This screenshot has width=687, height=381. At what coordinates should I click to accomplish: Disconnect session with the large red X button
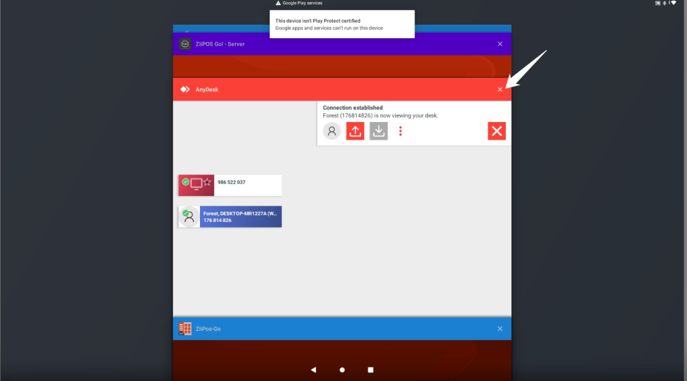click(496, 131)
